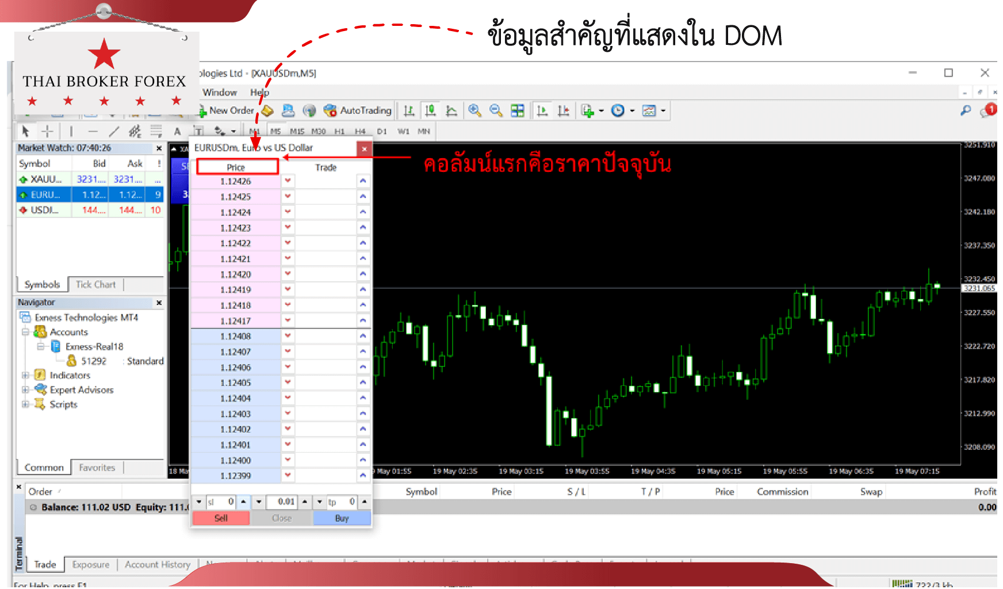Screen dimensions: 1003x589
Task: Close the EURUSDm depth of market window
Action: point(364,149)
